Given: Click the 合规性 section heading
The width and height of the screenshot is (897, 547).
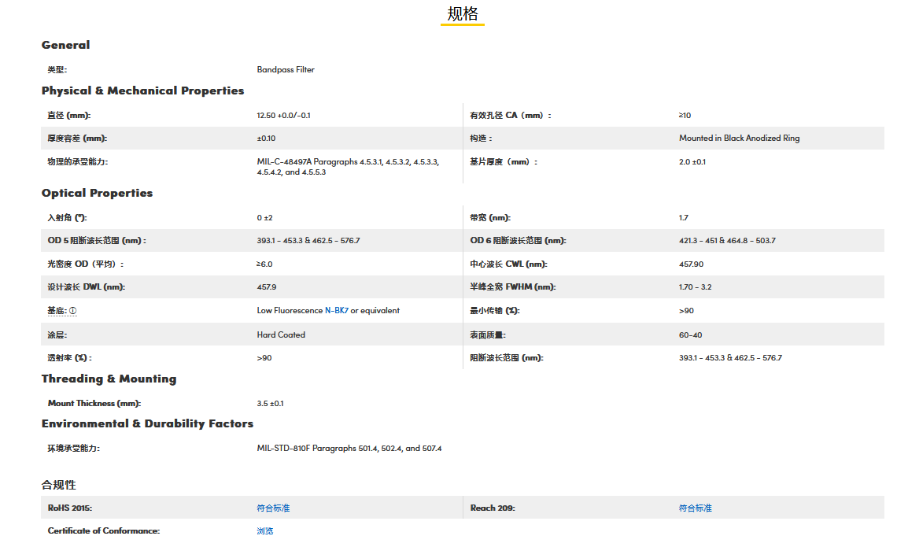Looking at the screenshot, I should point(59,484).
